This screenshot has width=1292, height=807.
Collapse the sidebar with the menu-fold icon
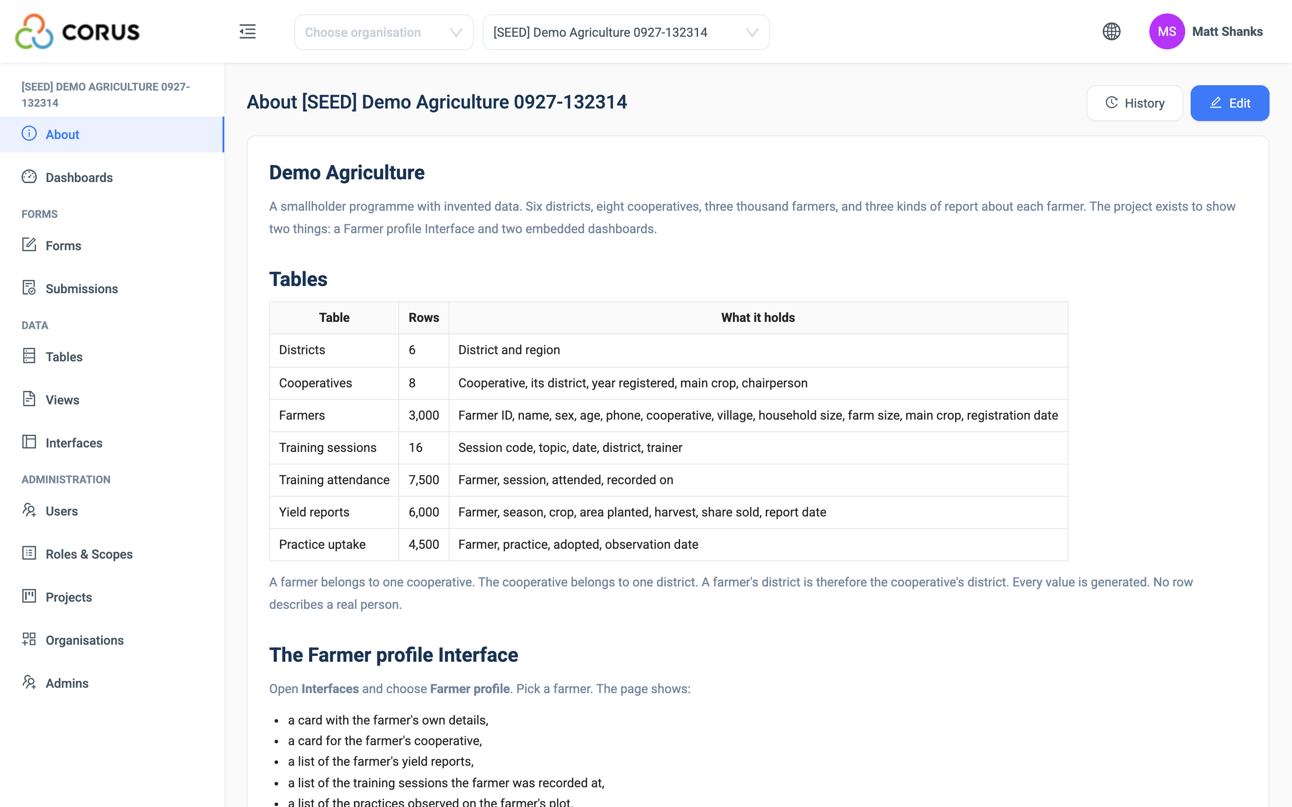247,31
